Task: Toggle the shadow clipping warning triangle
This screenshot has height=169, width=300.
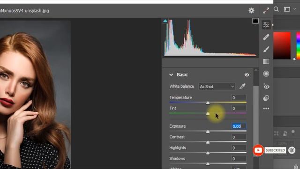Action: click(165, 21)
